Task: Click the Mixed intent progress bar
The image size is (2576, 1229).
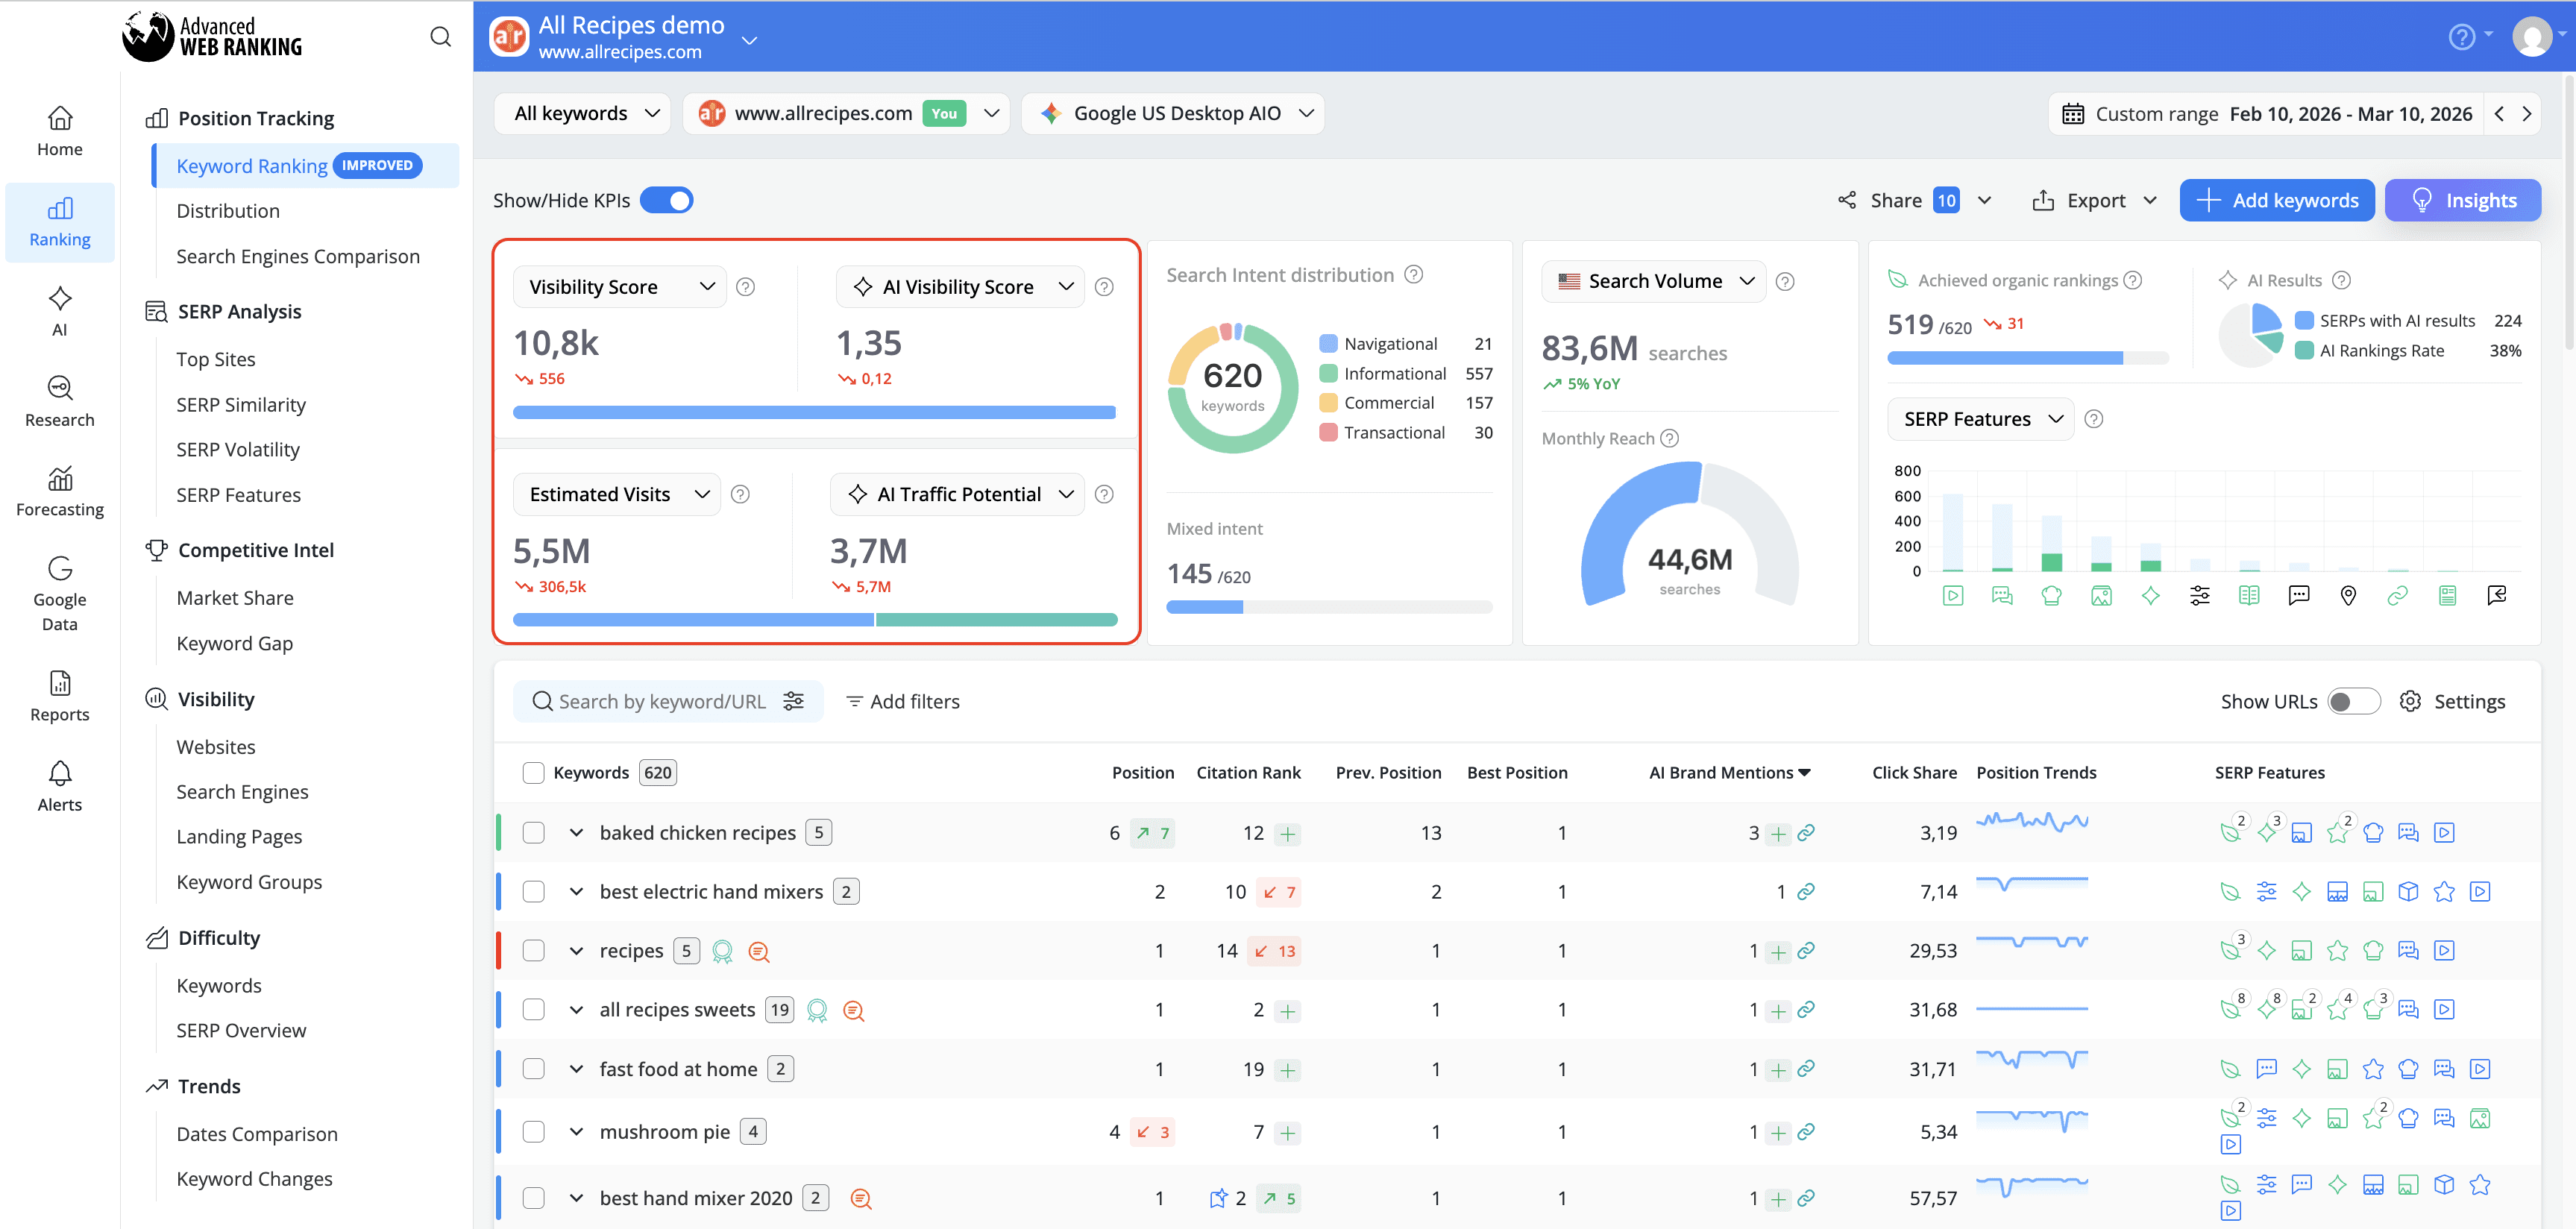Action: pos(1329,606)
